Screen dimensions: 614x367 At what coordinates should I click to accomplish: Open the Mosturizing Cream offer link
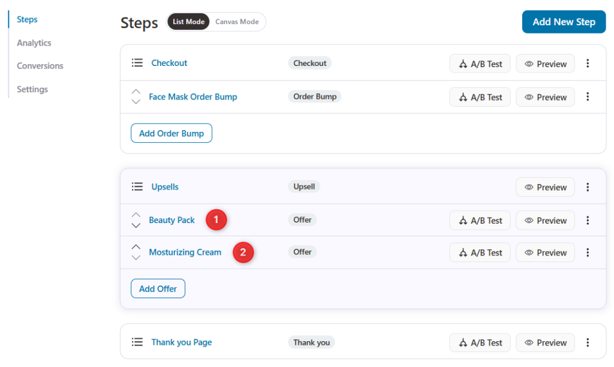pyautogui.click(x=185, y=252)
